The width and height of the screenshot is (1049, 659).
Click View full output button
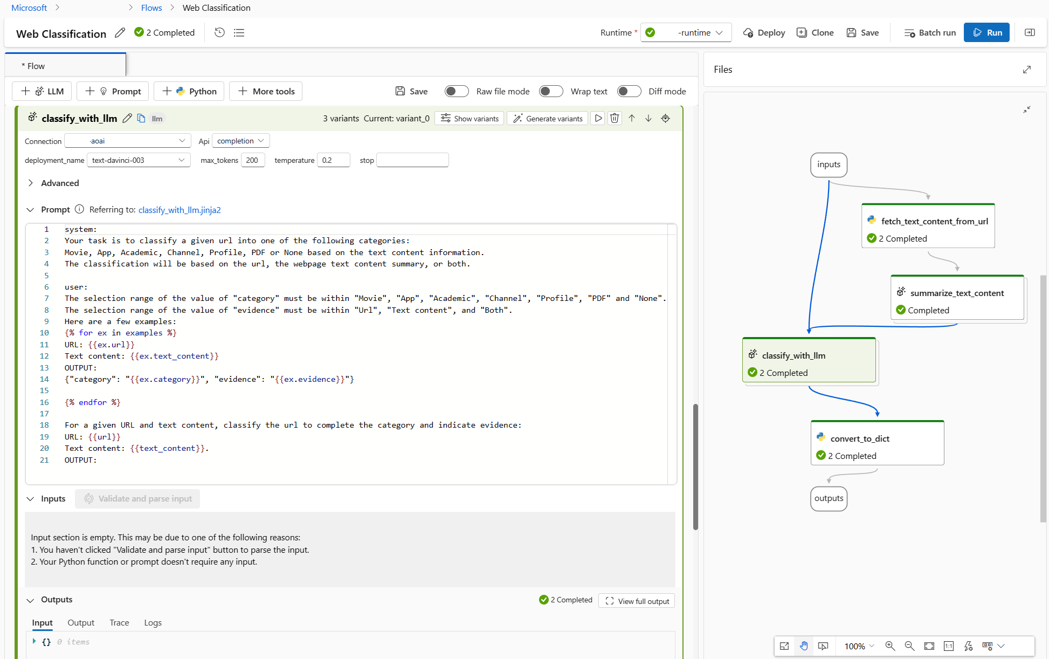click(x=637, y=601)
